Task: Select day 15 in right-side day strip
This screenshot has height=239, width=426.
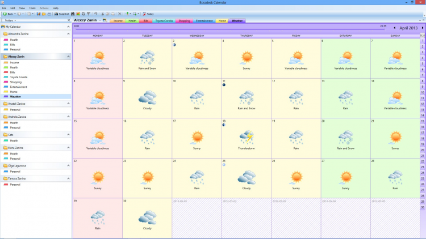Action: coord(423,121)
